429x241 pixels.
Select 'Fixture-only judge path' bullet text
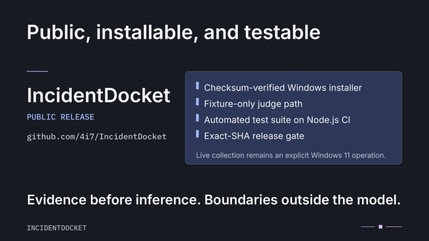pyautogui.click(x=253, y=104)
